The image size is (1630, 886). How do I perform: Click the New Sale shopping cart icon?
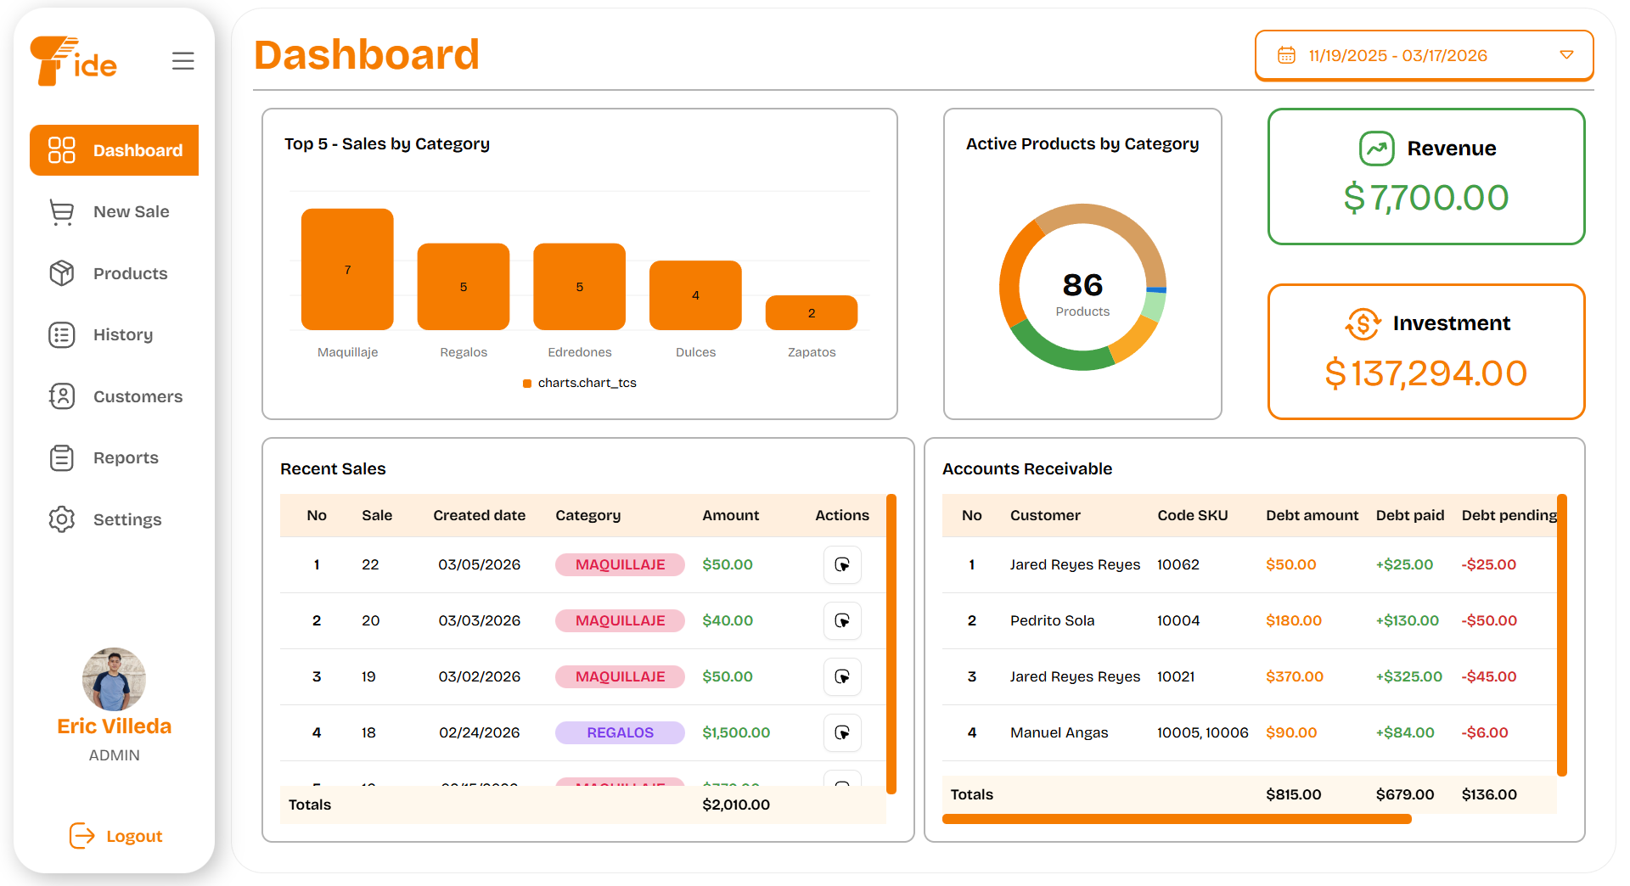tap(61, 211)
